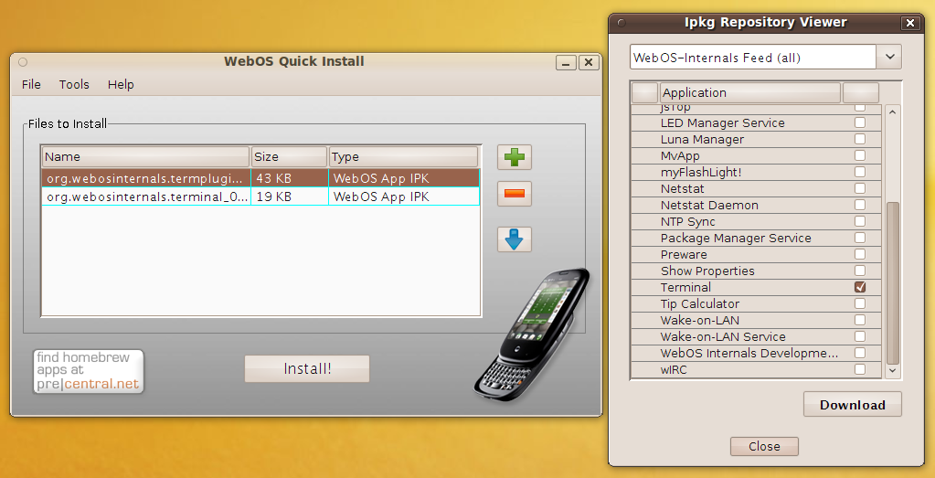Open the Tools menu

74,85
